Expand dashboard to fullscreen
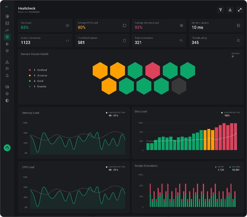 pyautogui.click(x=240, y=10)
